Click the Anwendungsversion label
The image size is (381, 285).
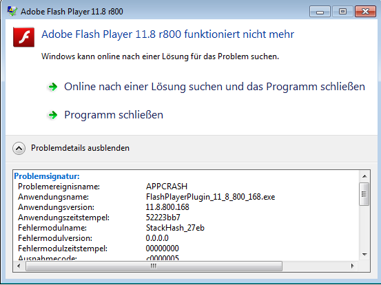click(56, 207)
